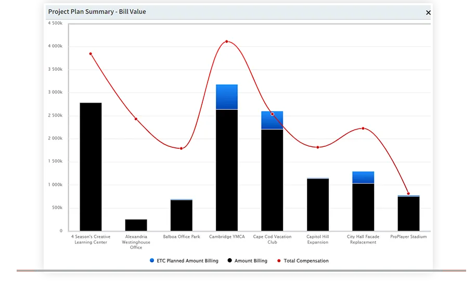Click Total Compensation point for Alexandria Westinghouse
476x292 pixels.
pyautogui.click(x=136, y=119)
